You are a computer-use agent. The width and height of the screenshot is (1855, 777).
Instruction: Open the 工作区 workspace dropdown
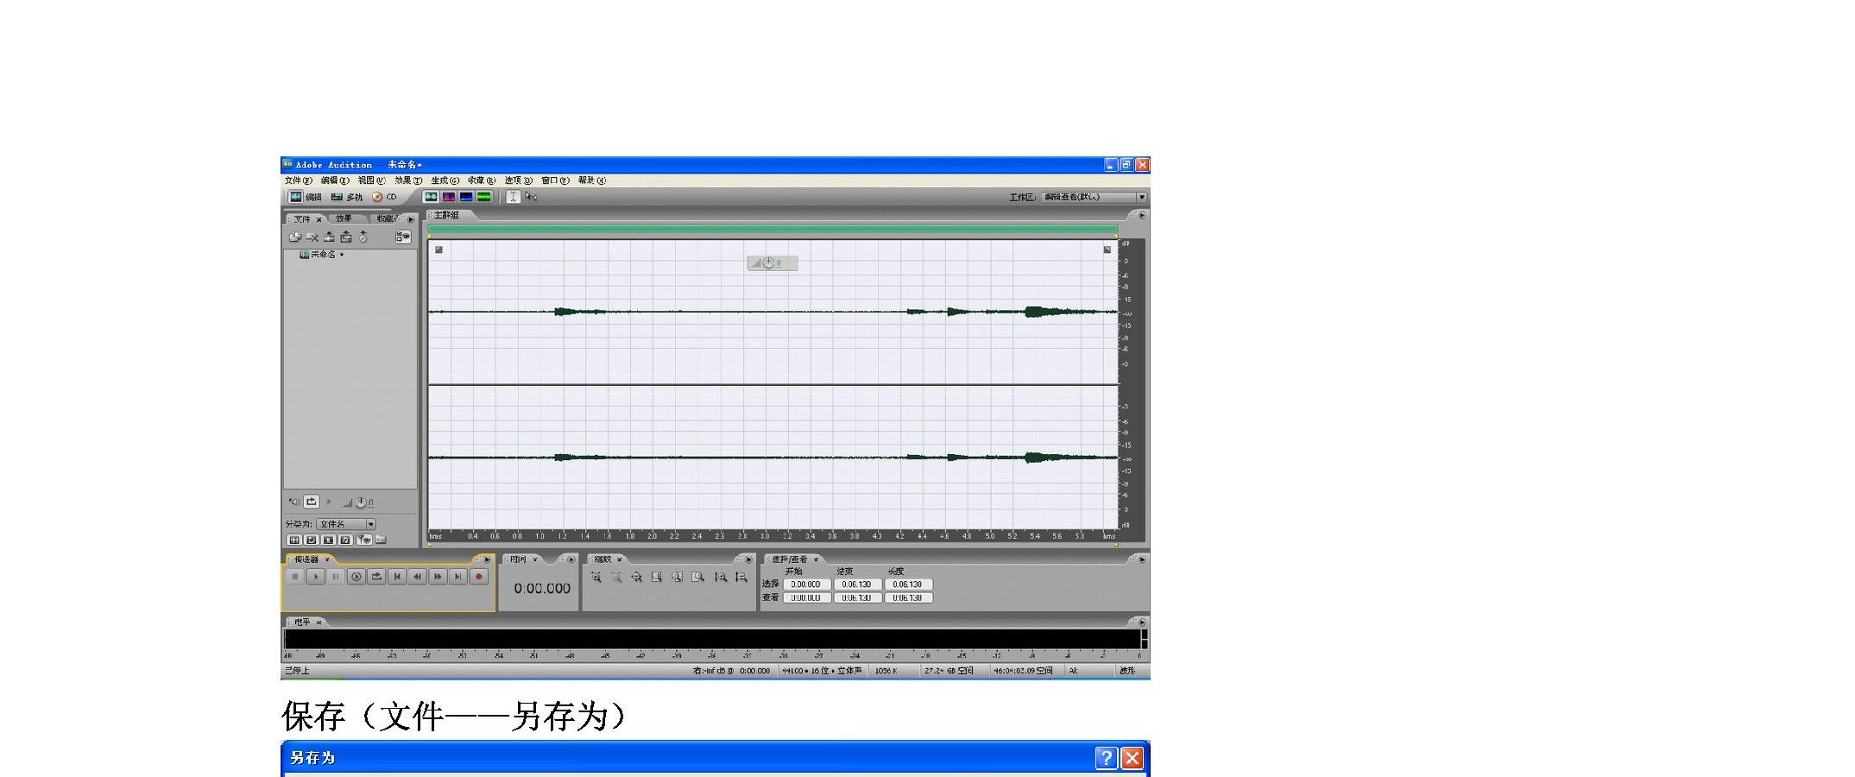click(1141, 197)
